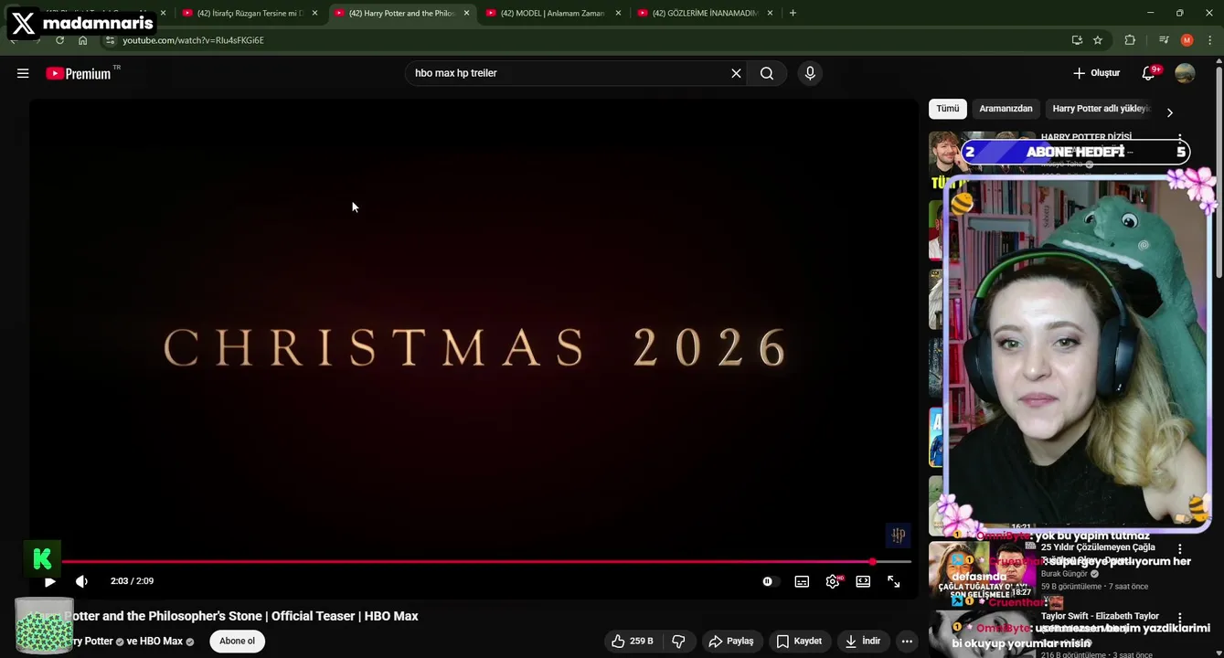The height and width of the screenshot is (658, 1224).
Task: Enter full screen mode
Action: pos(894,581)
